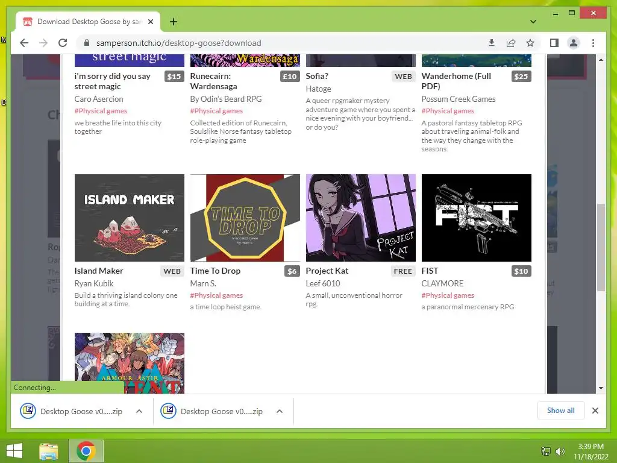Open File Explorer from the taskbar
The height and width of the screenshot is (463, 617).
[49, 451]
